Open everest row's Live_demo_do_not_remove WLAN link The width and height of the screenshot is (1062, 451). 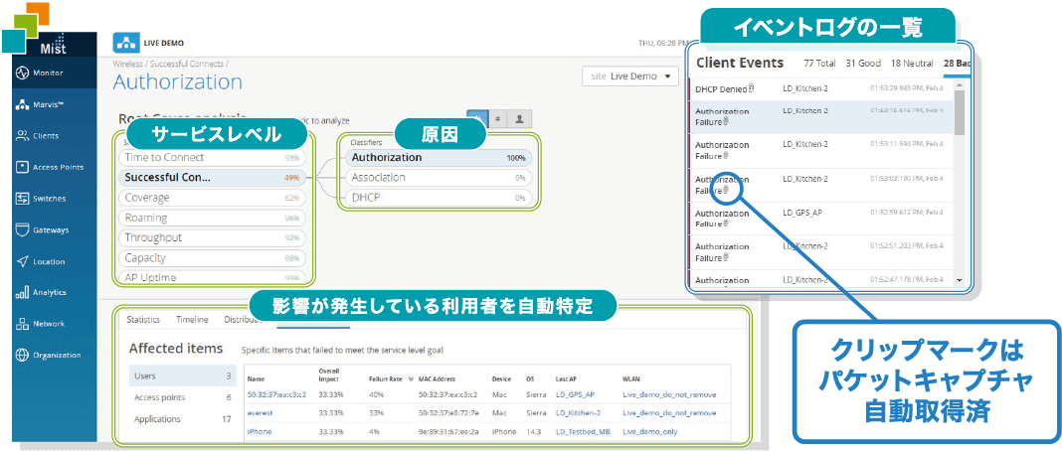click(668, 412)
